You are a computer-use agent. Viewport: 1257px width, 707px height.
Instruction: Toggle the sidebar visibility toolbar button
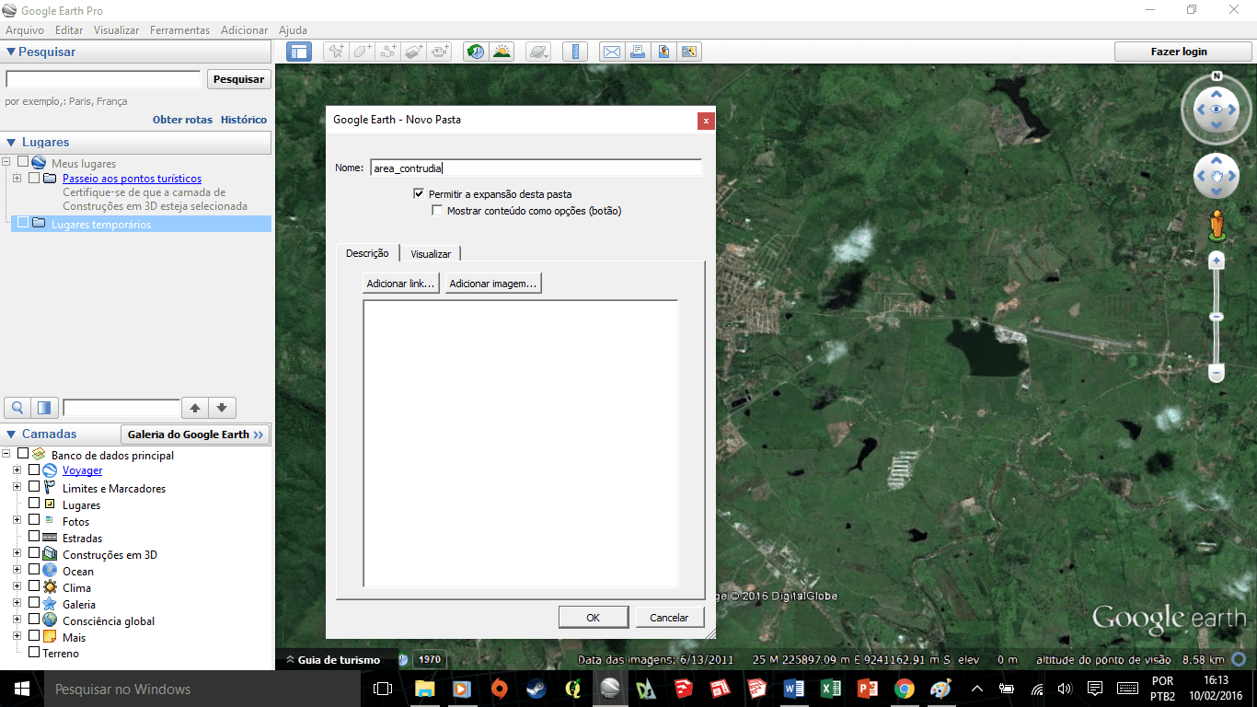click(299, 52)
